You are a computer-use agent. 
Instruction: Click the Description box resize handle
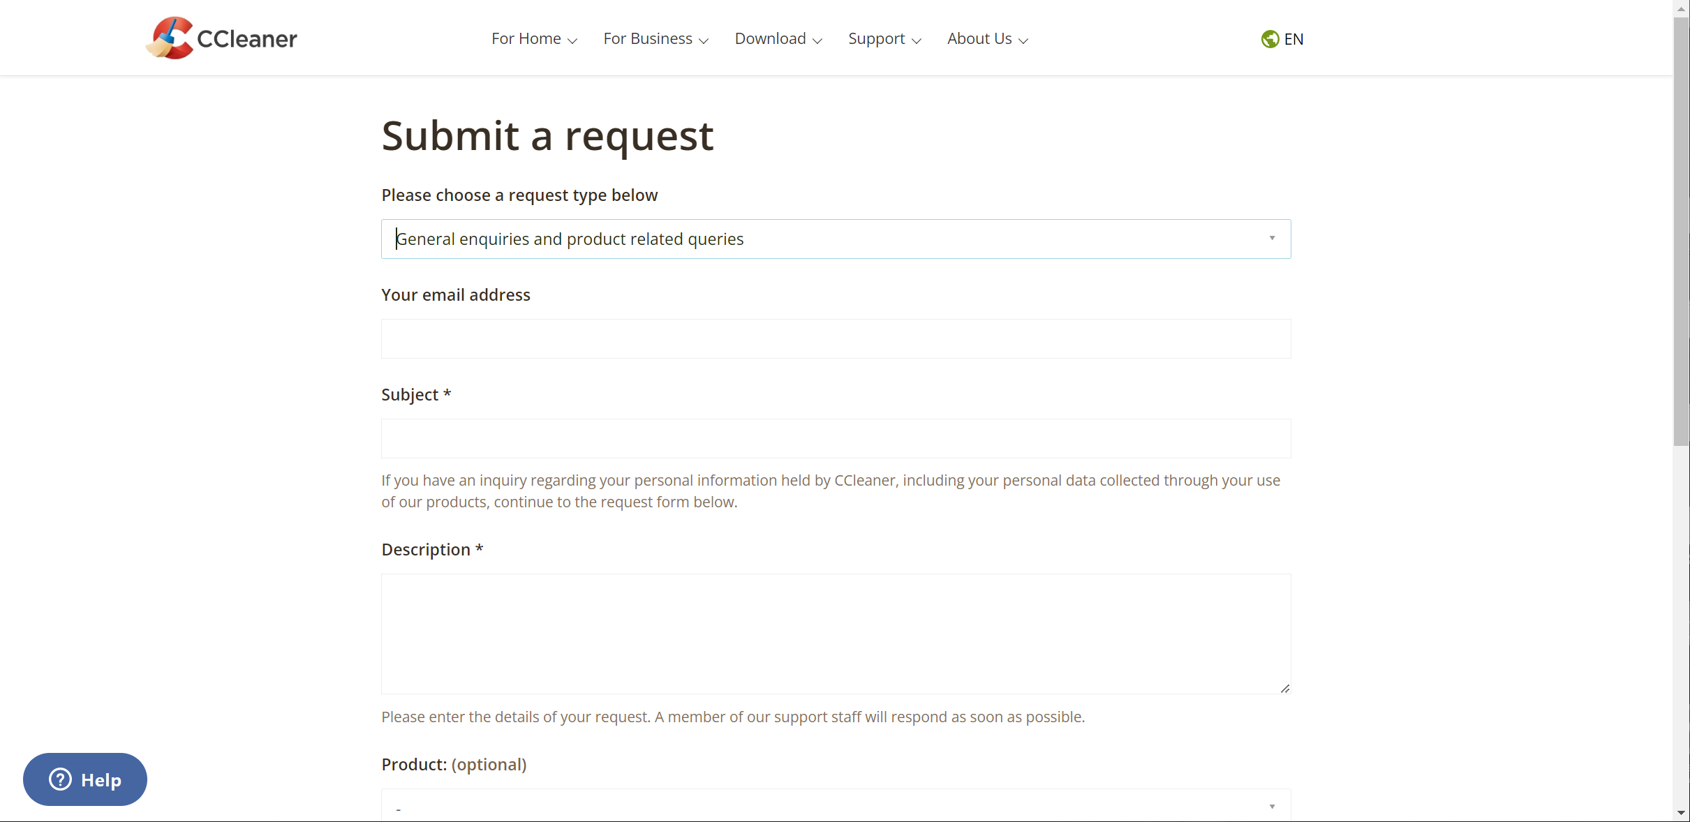[1284, 688]
